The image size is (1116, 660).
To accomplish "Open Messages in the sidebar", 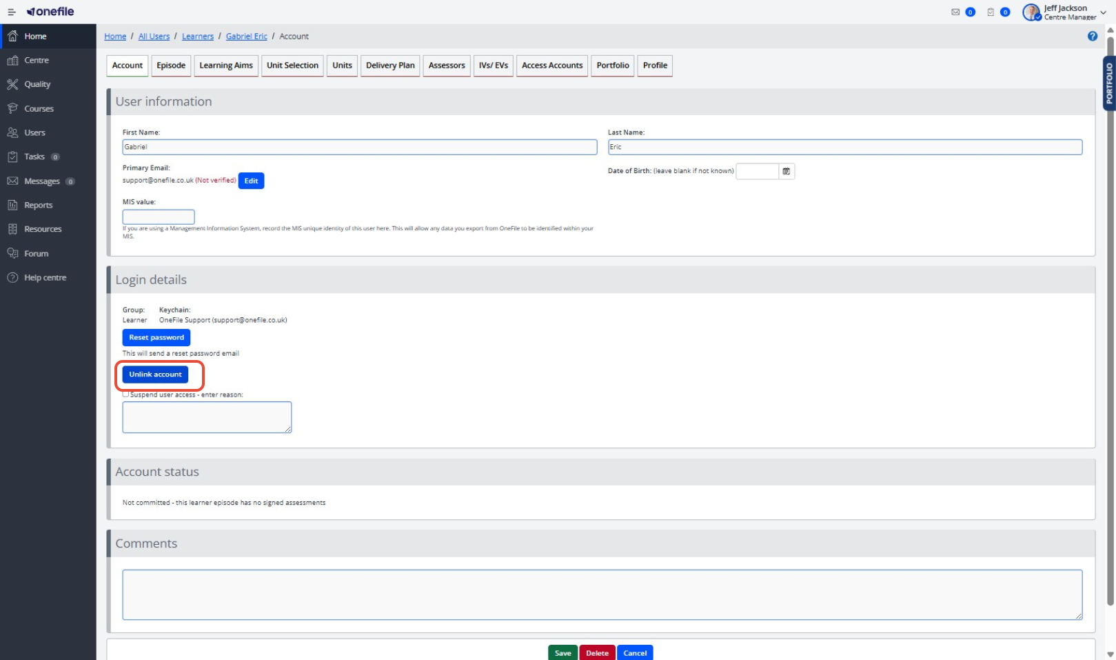I will click(x=48, y=181).
